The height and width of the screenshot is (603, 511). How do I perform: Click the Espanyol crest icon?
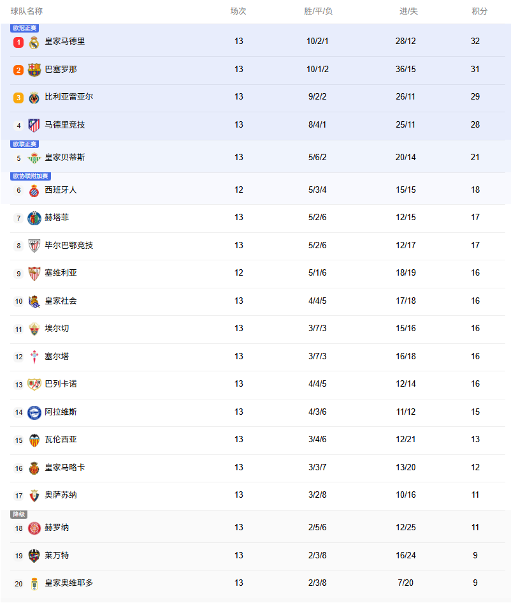pyautogui.click(x=34, y=190)
